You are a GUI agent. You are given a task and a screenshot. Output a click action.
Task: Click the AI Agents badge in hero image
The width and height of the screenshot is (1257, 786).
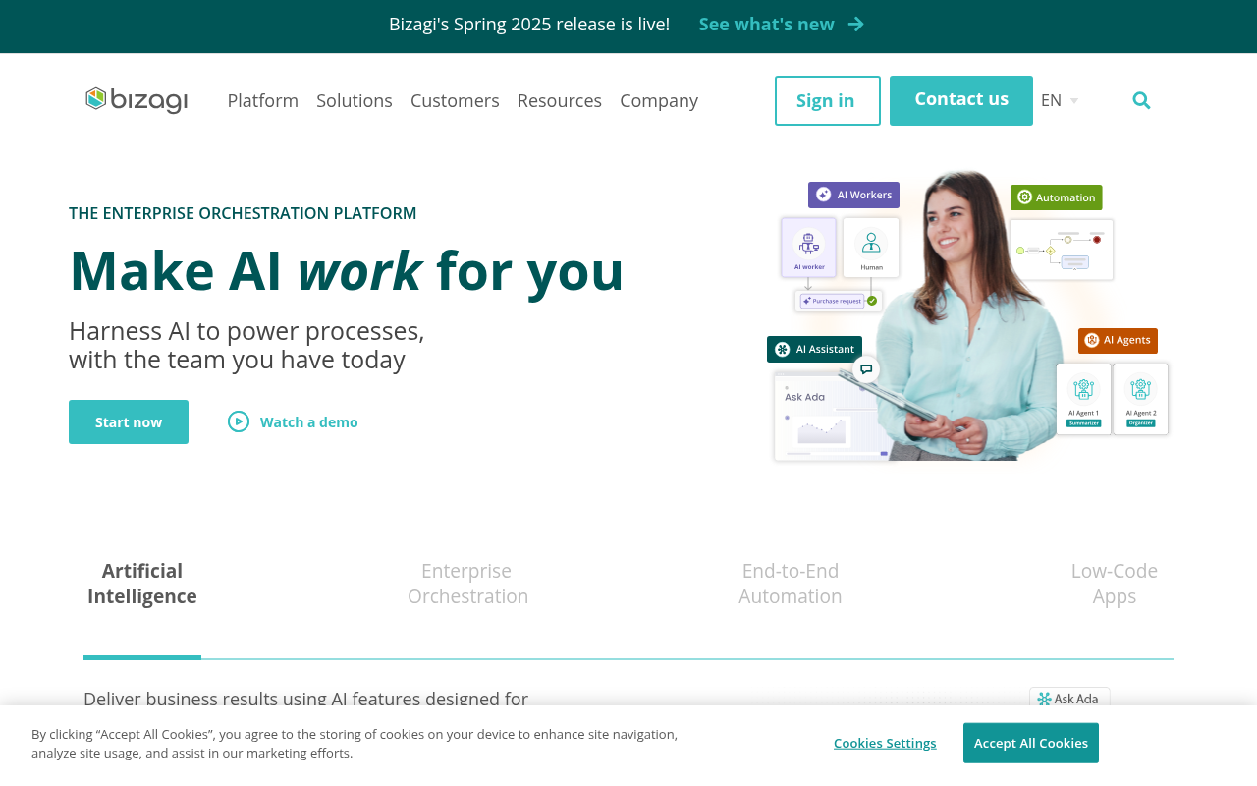click(1118, 340)
